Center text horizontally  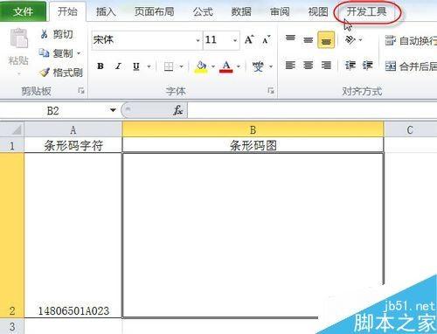point(308,65)
